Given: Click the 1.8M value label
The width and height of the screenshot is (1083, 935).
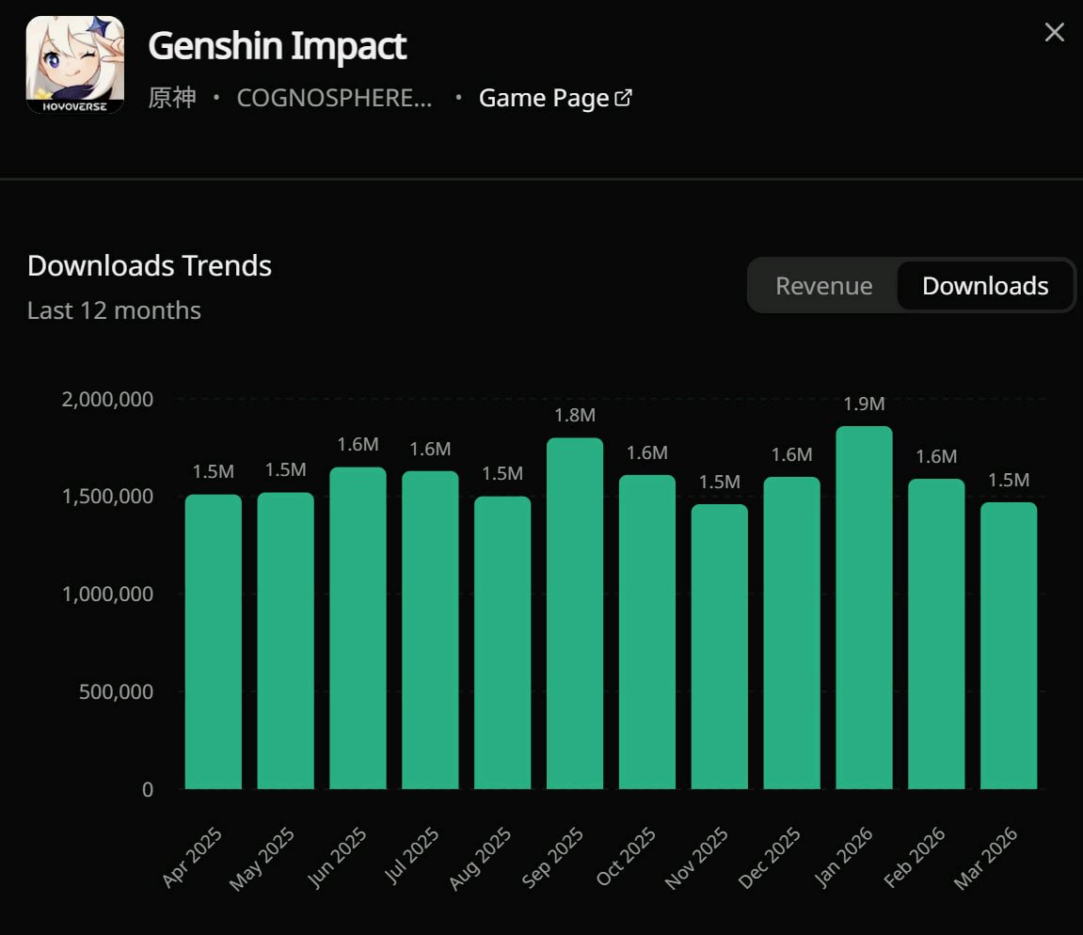Looking at the screenshot, I should pos(575,415).
